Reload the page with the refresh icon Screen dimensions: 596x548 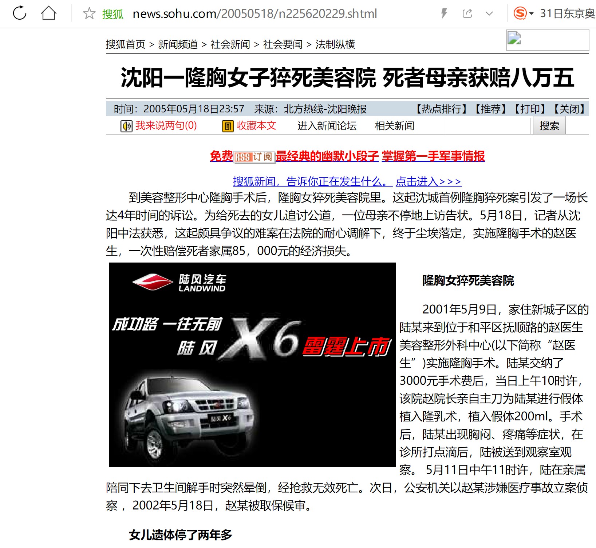[x=19, y=13]
